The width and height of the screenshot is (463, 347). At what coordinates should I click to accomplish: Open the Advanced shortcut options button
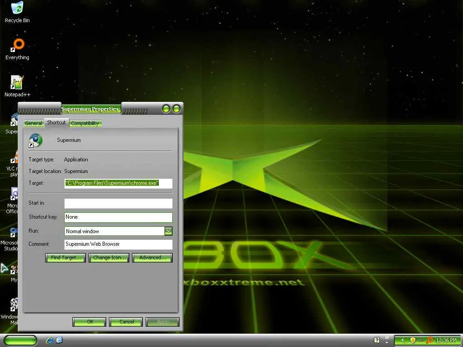[x=152, y=258]
